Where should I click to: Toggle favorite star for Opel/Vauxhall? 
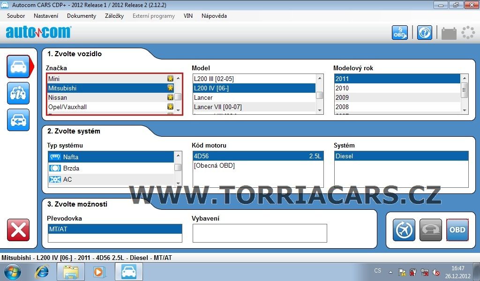pos(170,107)
